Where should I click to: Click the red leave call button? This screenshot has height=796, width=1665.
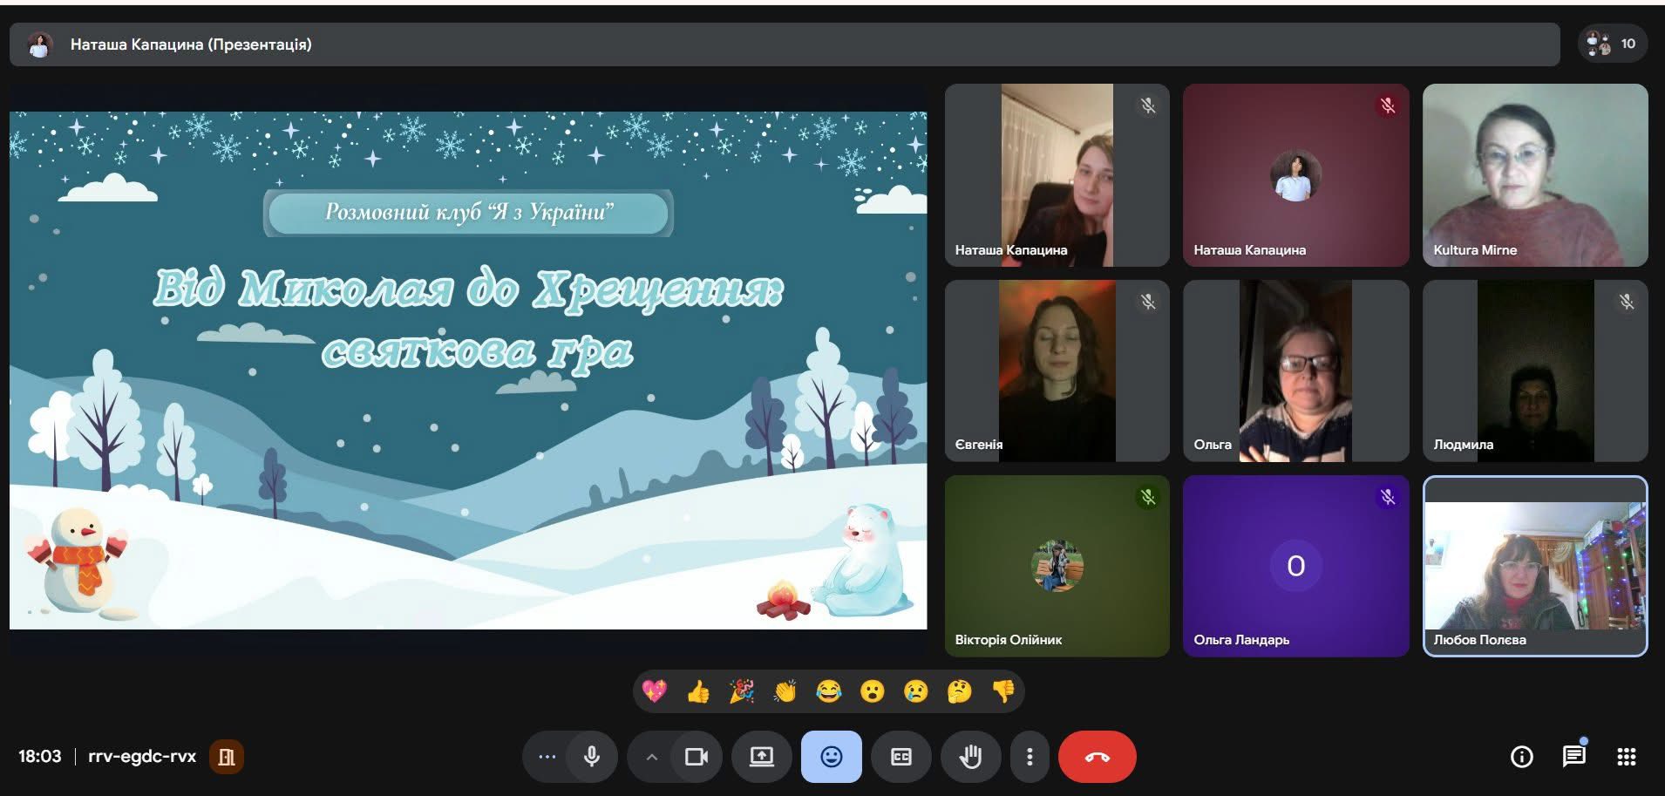(x=1097, y=757)
